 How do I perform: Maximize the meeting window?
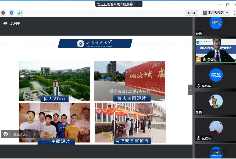pyautogui.click(x=228, y=5)
